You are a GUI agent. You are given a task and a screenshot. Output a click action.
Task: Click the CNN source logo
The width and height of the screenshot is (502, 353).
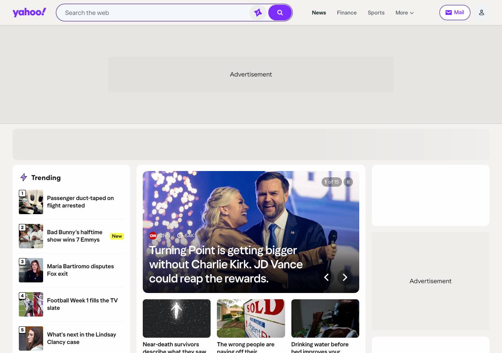[x=153, y=235]
